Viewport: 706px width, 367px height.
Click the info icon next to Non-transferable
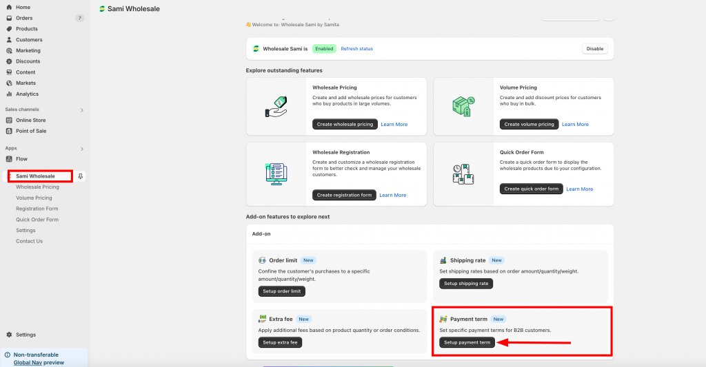7,355
